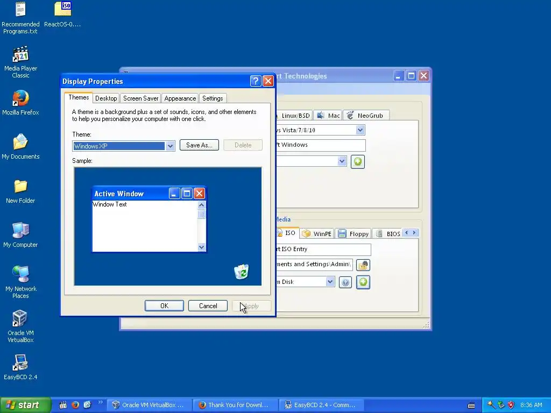The image size is (551, 413).
Task: Switch to Oracle VM VirtualBox taskbar button
Action: pyautogui.click(x=150, y=405)
